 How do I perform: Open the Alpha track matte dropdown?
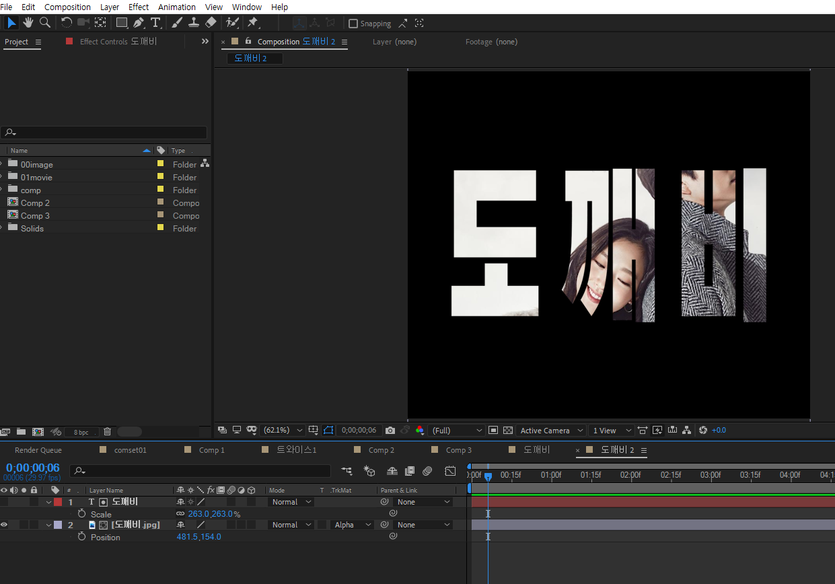tap(353, 525)
